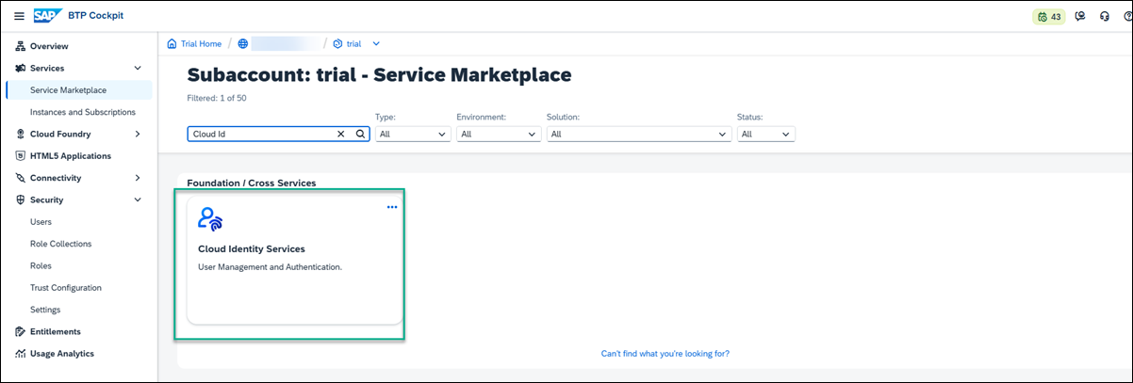The height and width of the screenshot is (383, 1133).
Task: Expand the Cloud Foundry section chevron
Action: coord(138,134)
